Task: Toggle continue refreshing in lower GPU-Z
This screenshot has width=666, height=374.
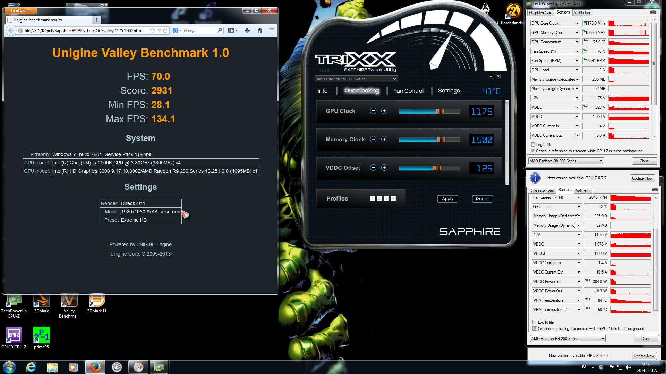Action: coord(535,329)
